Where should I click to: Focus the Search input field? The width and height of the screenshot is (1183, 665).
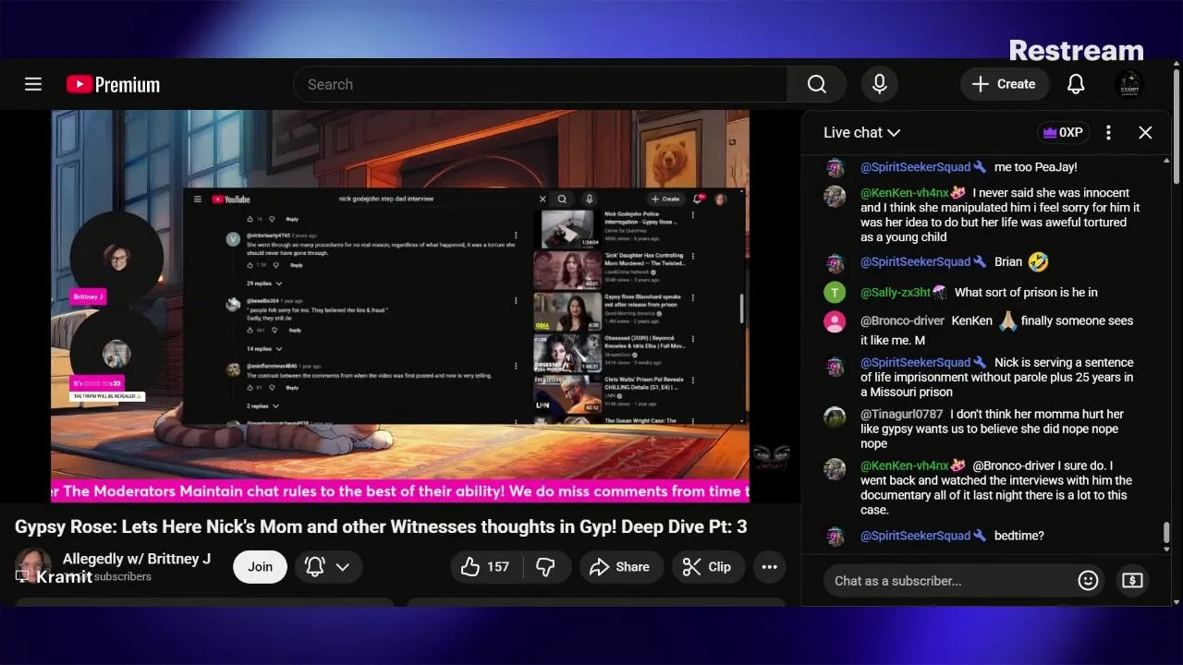pos(541,84)
